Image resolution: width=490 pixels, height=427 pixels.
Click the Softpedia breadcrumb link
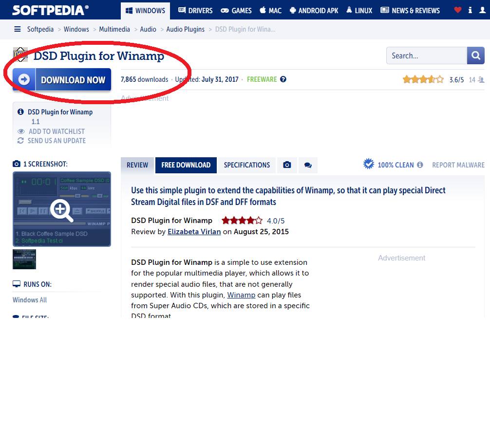40,29
